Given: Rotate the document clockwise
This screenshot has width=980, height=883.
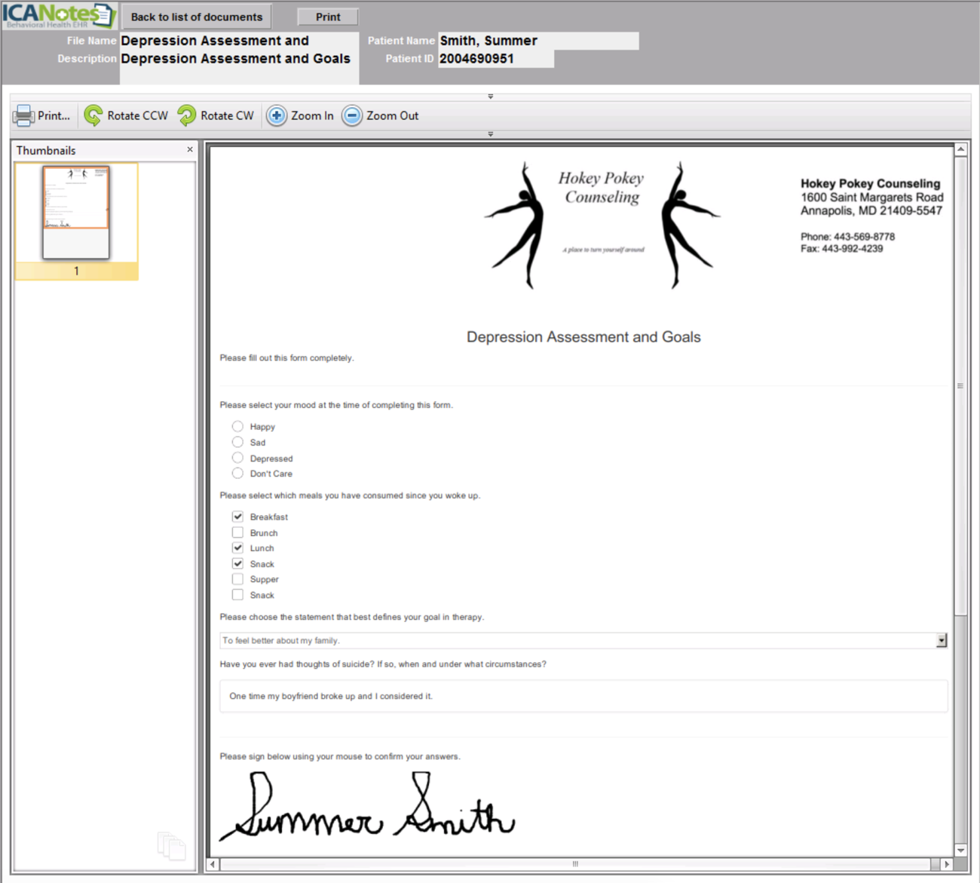Looking at the screenshot, I should coord(216,115).
